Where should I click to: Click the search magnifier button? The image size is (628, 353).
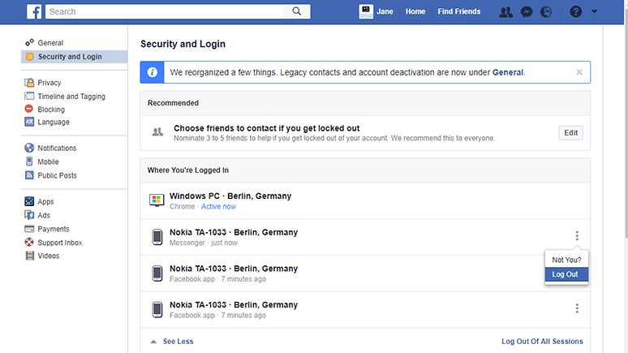tap(297, 11)
